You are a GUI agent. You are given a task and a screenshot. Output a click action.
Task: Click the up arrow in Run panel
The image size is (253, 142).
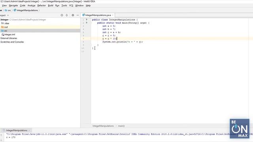1,135
